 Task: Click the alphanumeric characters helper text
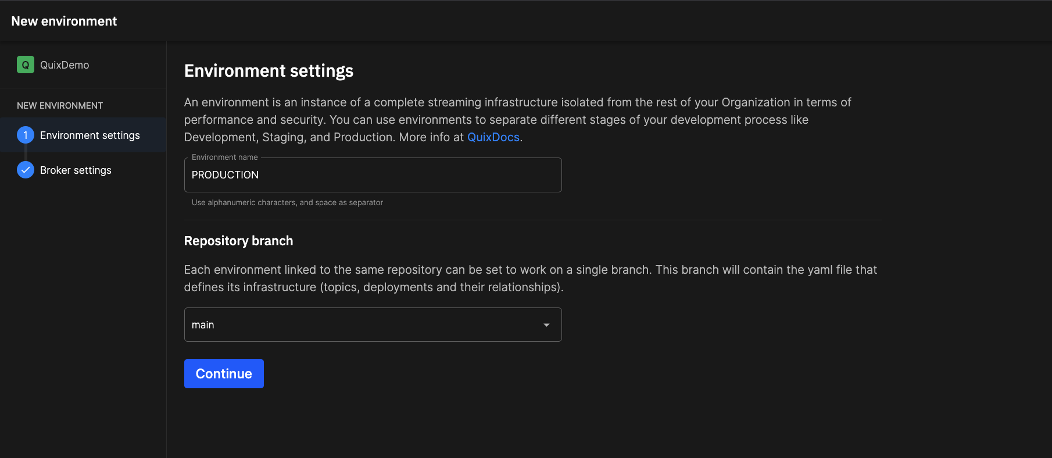(287, 203)
